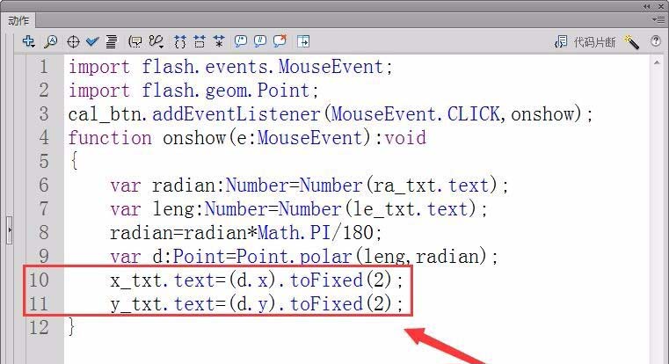Click the insert target path crosshair icon
The height and width of the screenshot is (364, 669).
click(x=73, y=42)
